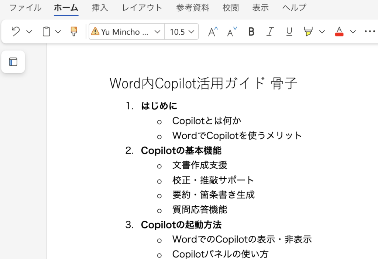Increase font size with larger A icon

(213, 32)
